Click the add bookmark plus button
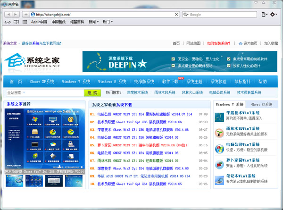283x210 pixels. (26, 15)
